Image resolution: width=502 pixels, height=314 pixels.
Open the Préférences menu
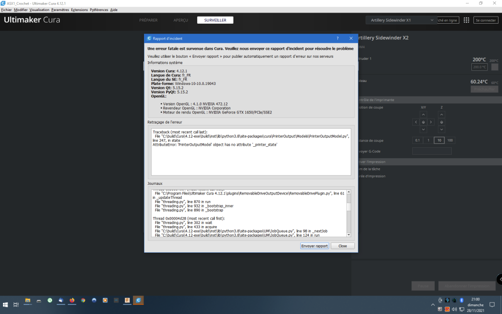click(x=99, y=10)
